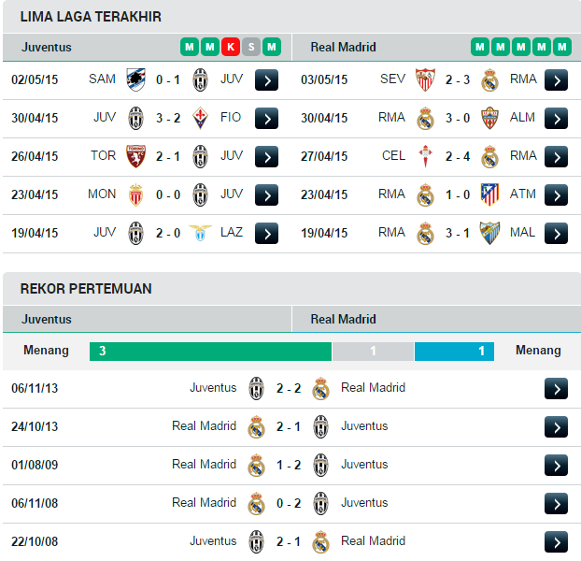Click the Monaco crest next to MON
This screenshot has height=561, width=581.
[135, 194]
